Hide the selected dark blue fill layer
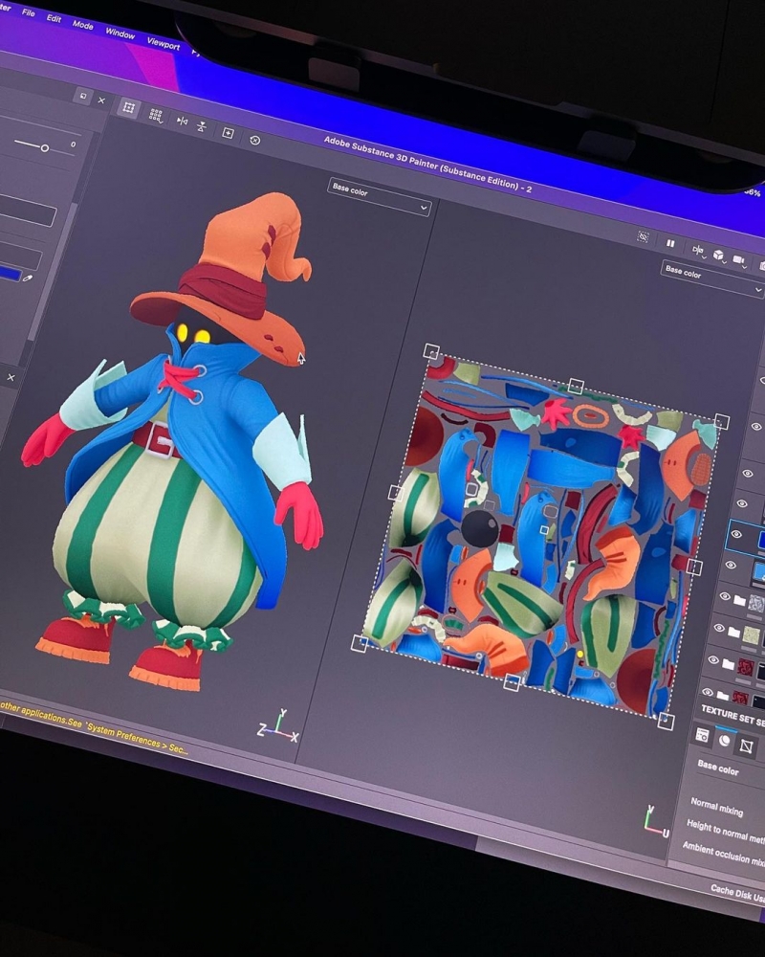Viewport: 765px width, 957px height. tap(736, 534)
